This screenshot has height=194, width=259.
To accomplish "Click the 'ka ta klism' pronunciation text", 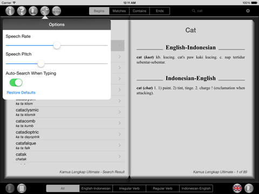I will click(24, 103).
